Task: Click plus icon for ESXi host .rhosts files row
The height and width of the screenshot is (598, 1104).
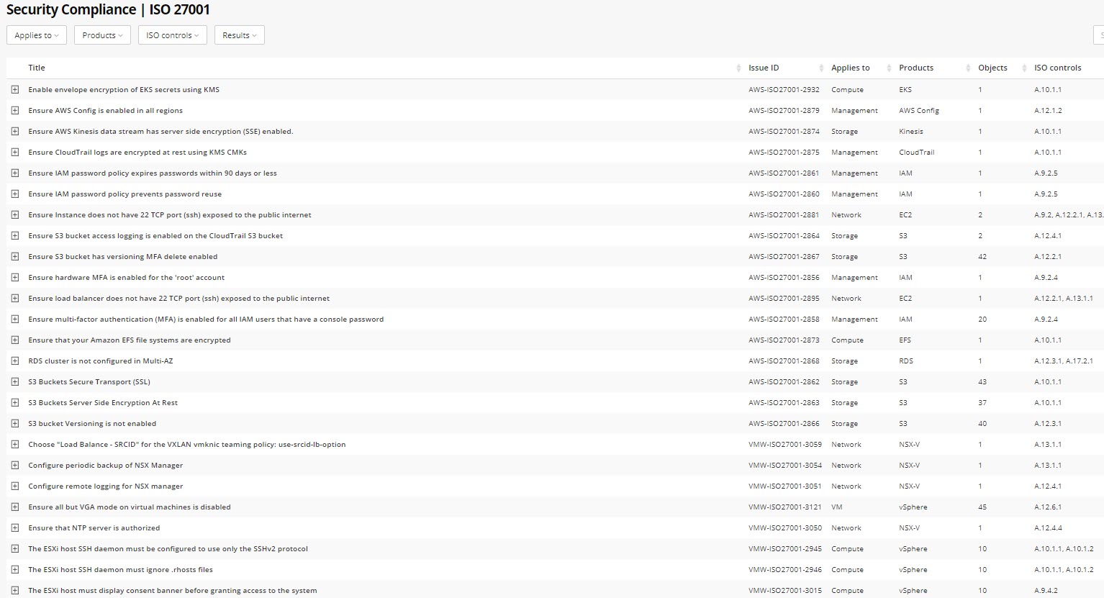Action: coord(14,570)
